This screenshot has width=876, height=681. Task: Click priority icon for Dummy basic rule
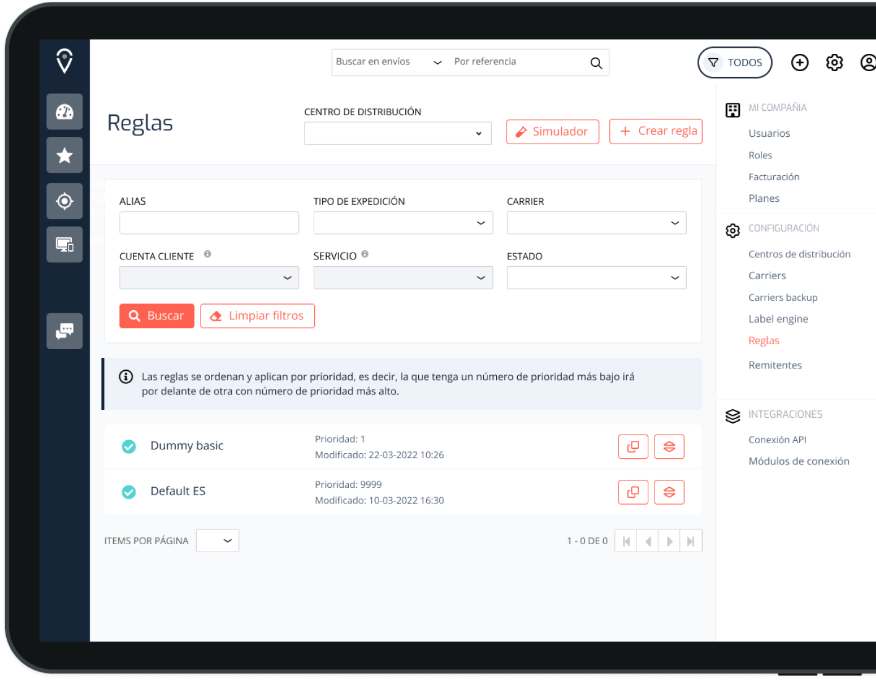pyautogui.click(x=669, y=447)
